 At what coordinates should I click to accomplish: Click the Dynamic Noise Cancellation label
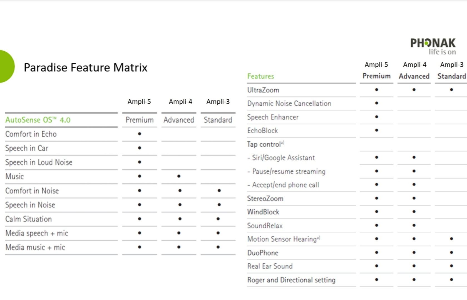[289, 104]
